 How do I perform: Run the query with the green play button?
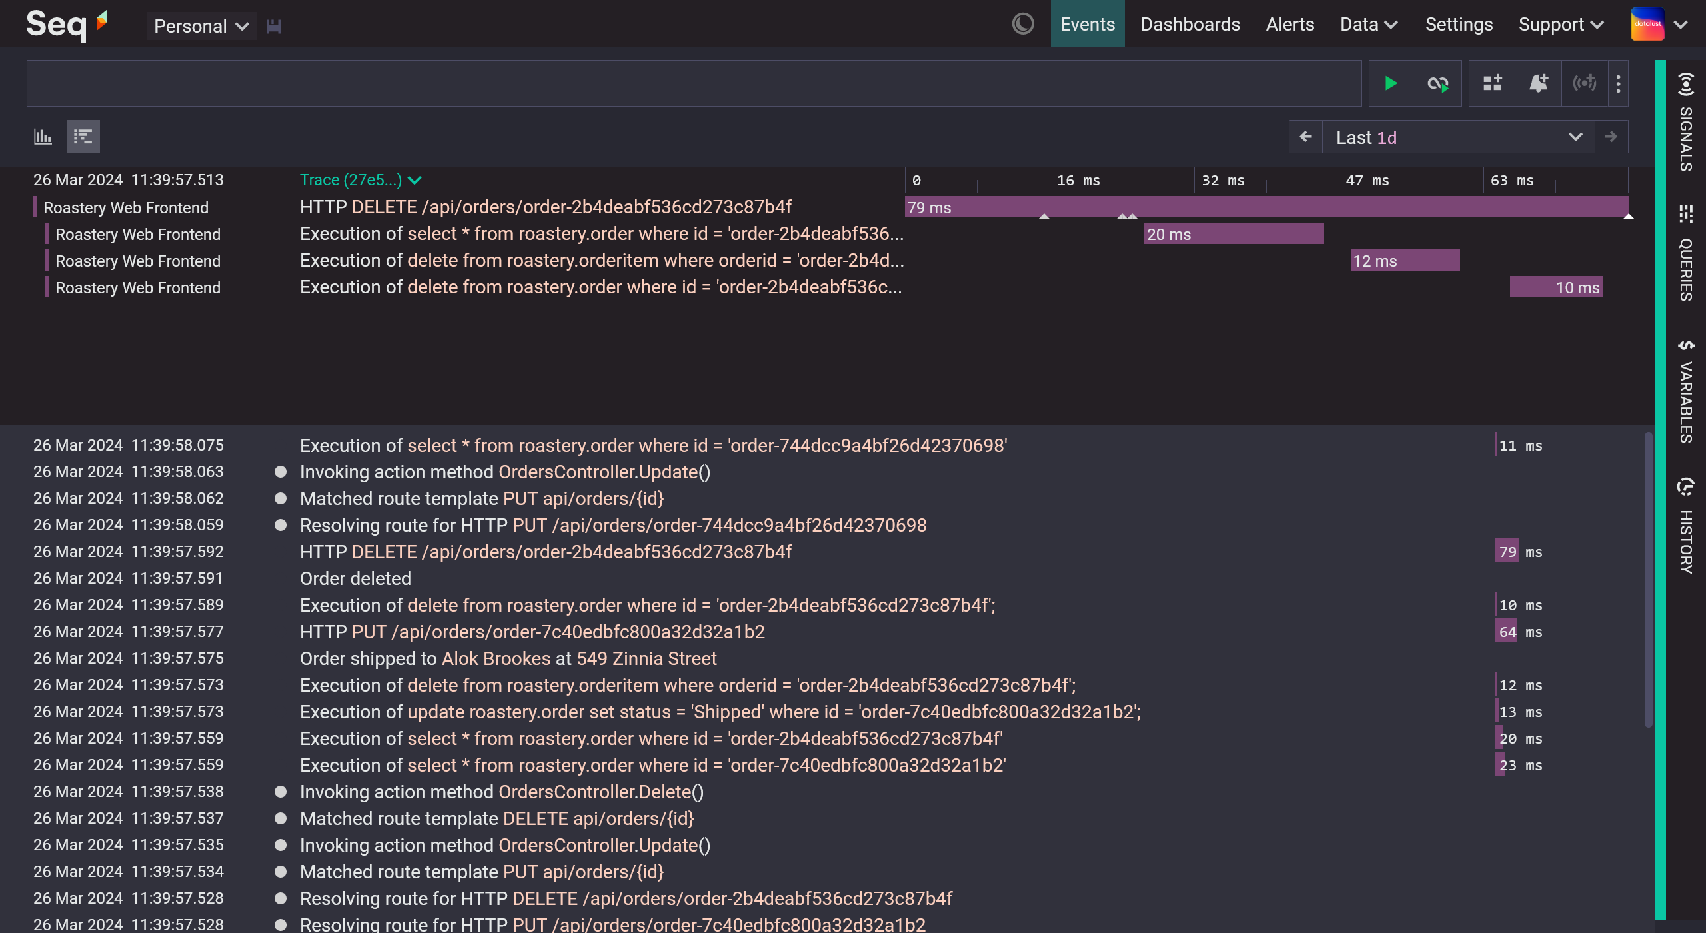1391,83
